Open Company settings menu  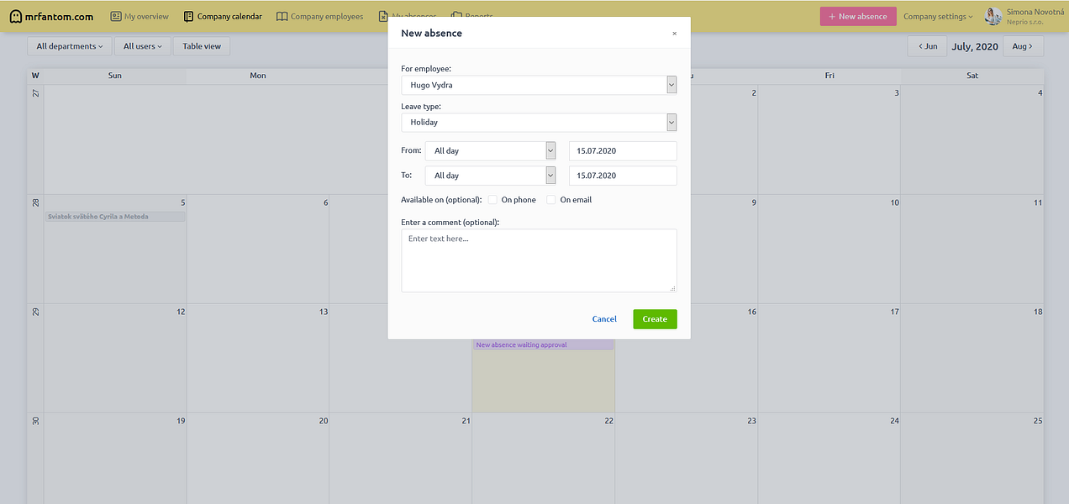pyautogui.click(x=938, y=16)
